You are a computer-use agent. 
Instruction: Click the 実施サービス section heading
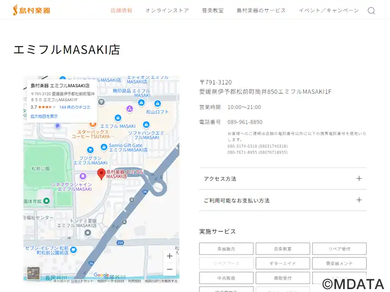(217, 232)
